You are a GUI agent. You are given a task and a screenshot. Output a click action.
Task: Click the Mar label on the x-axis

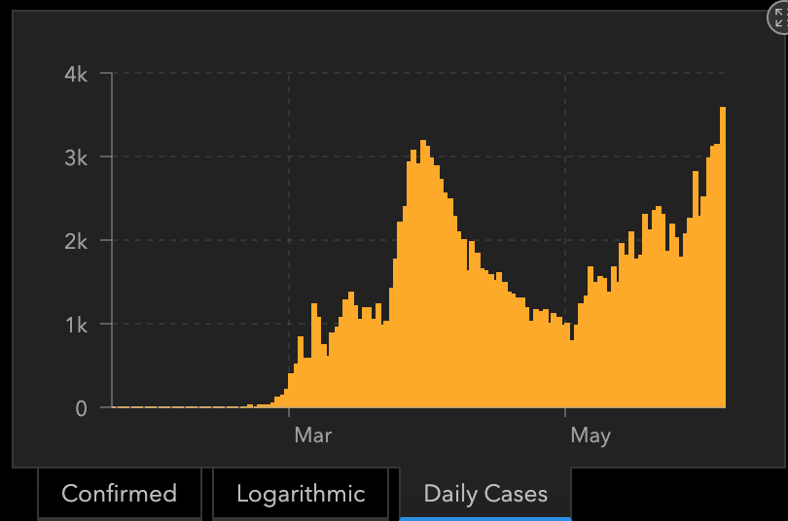[x=312, y=434]
